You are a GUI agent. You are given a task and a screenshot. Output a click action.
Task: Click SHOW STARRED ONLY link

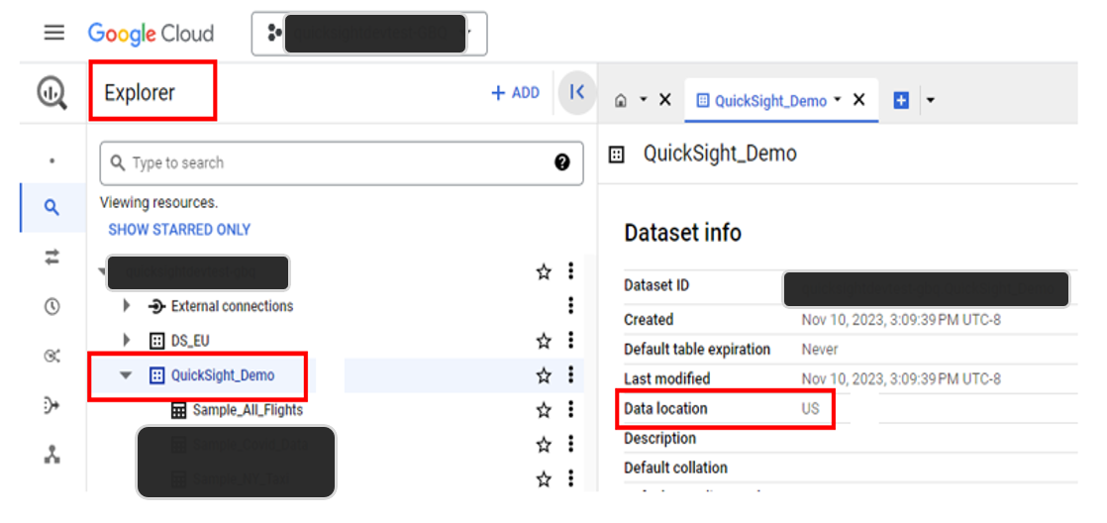[179, 230]
